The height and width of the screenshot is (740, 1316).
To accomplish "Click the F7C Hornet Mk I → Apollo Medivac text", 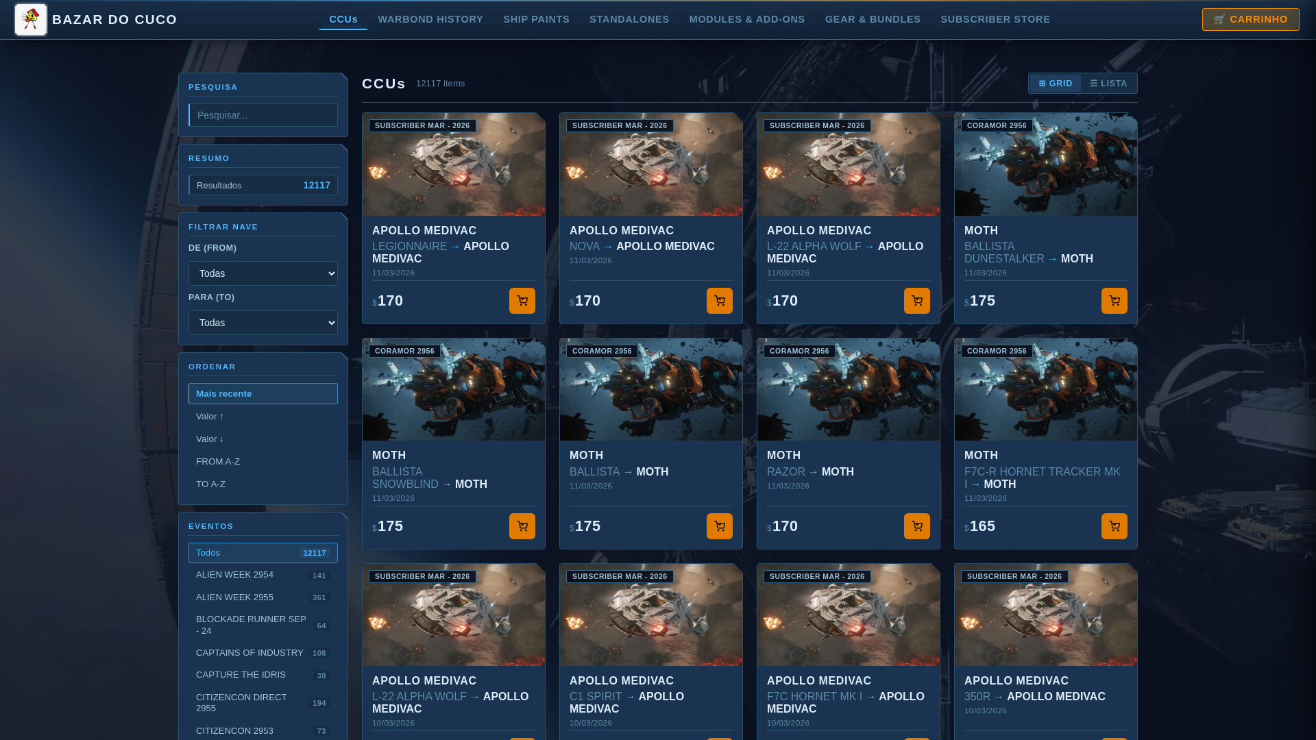I will 846,703.
